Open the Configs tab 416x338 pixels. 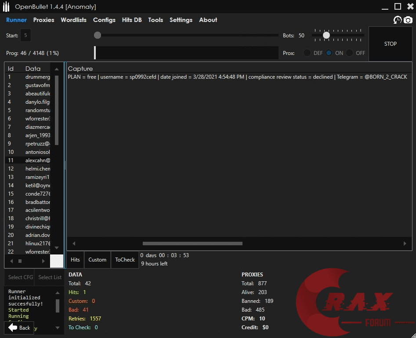(x=104, y=20)
